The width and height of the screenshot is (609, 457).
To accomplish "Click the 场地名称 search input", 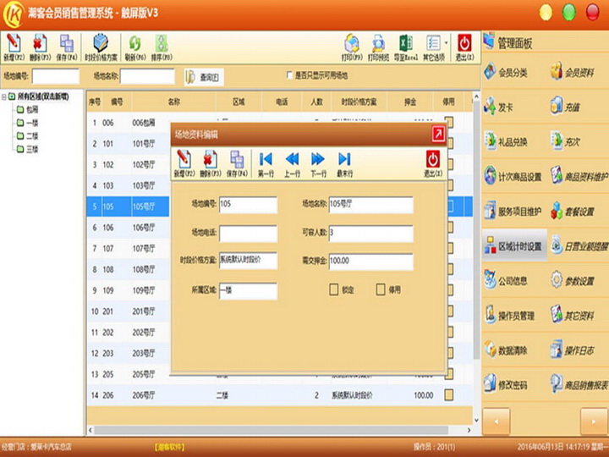I will (147, 76).
